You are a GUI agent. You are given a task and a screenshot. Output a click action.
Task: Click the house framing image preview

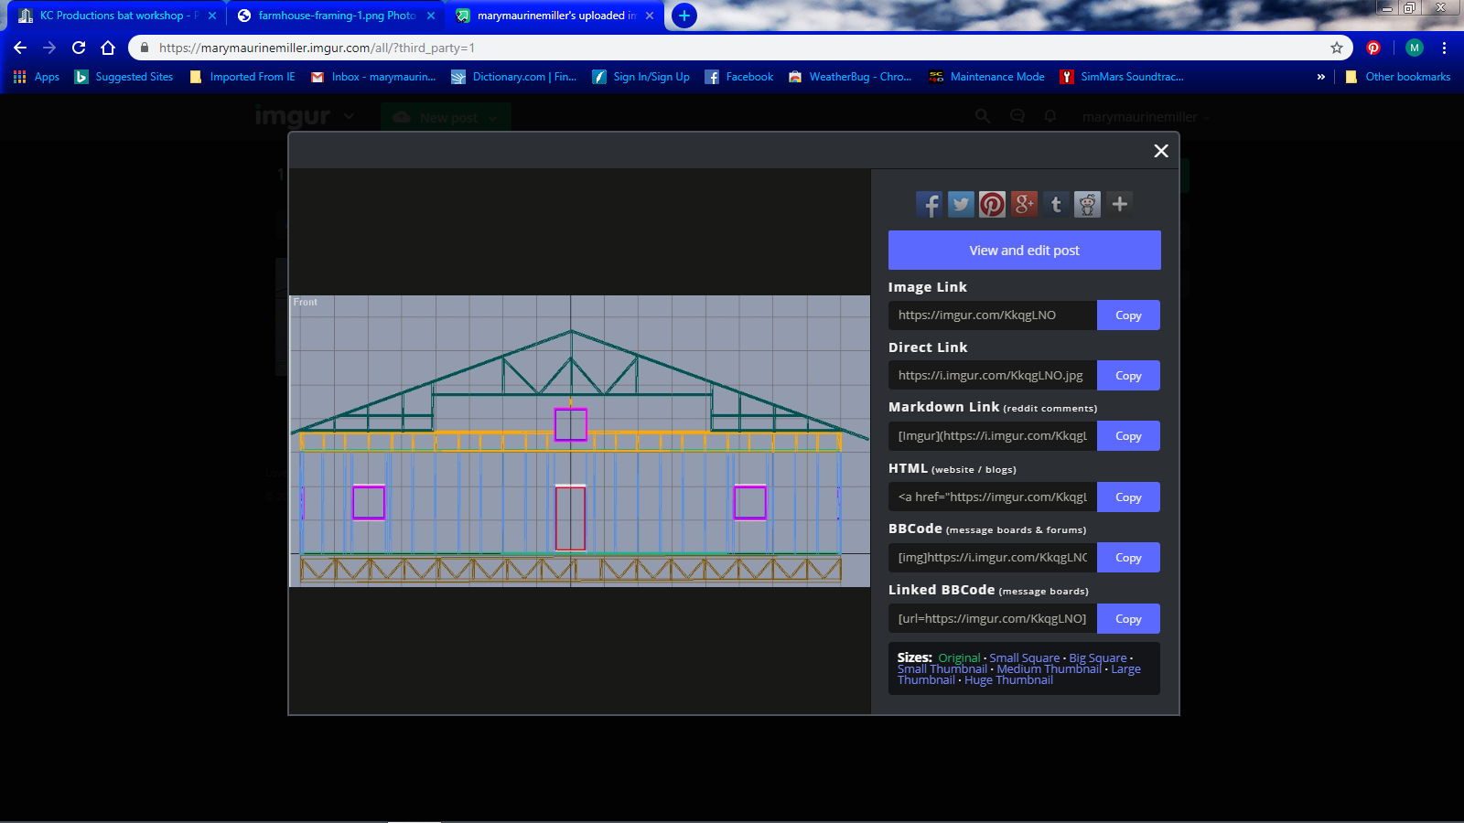pyautogui.click(x=579, y=441)
